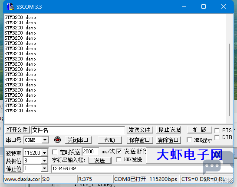Click the 关闭串口 button
The width and height of the screenshot is (237, 187).
click(78, 140)
